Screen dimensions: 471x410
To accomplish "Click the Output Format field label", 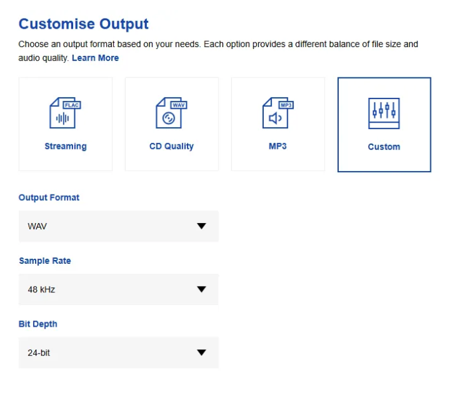I will [x=49, y=198].
